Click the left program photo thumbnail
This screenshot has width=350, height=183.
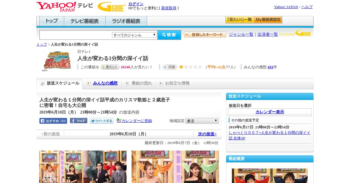click(x=83, y=167)
